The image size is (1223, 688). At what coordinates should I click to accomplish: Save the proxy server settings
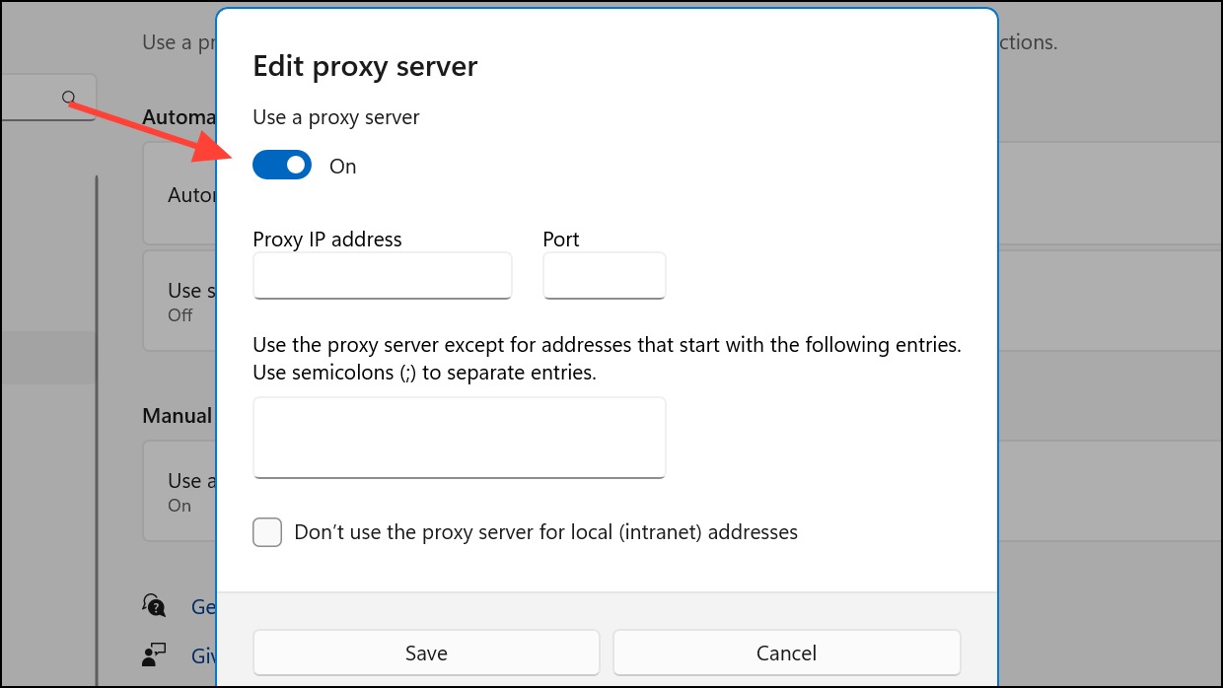[426, 653]
